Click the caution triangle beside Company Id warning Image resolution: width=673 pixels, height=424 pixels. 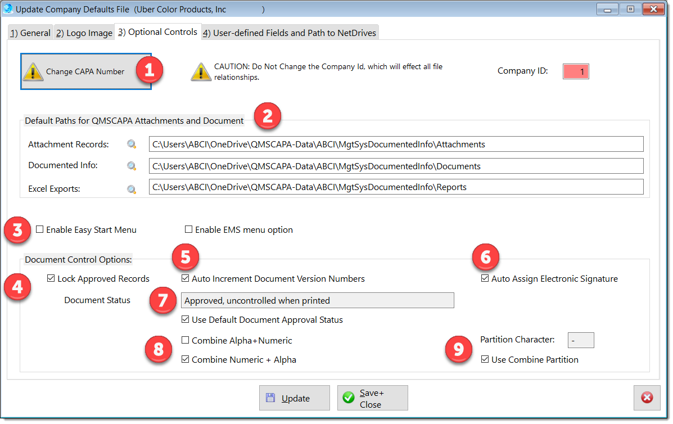point(201,72)
